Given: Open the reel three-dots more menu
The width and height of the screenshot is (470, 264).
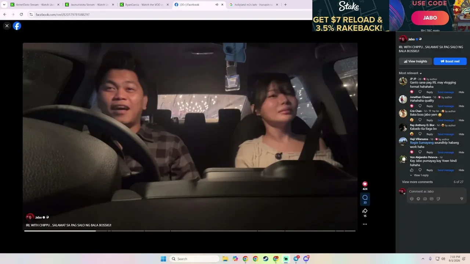Looking at the screenshot, I should click(x=365, y=224).
